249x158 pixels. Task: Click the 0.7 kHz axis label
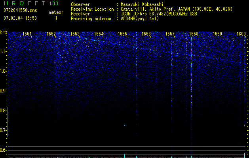coord(3,130)
